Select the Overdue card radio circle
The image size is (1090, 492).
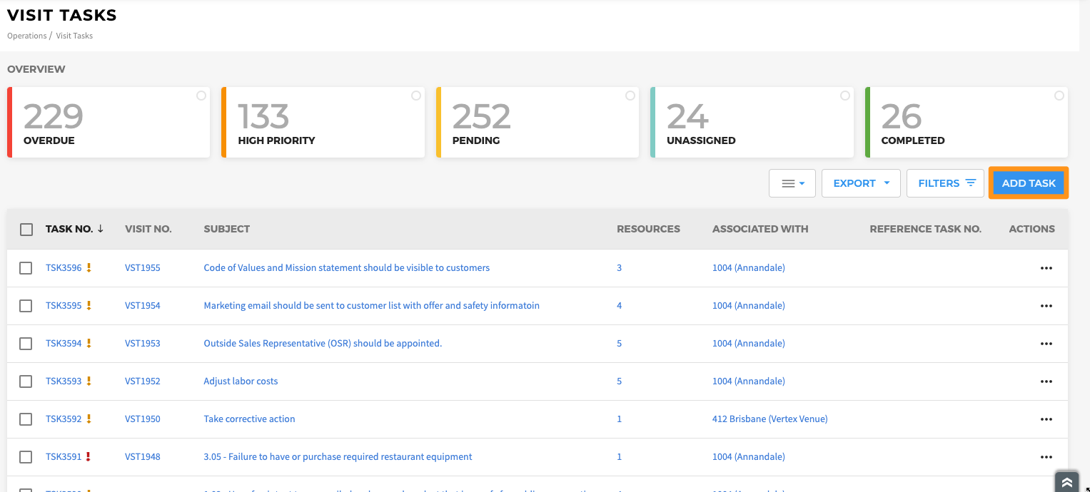[201, 96]
